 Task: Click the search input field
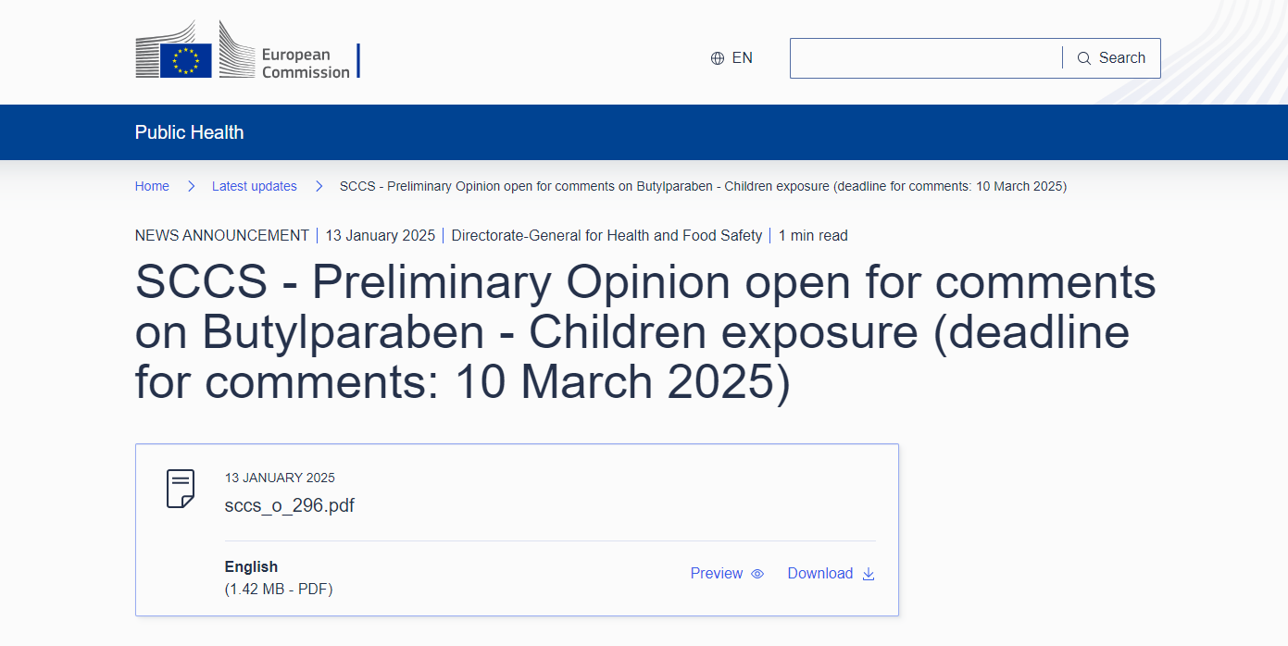coord(926,57)
